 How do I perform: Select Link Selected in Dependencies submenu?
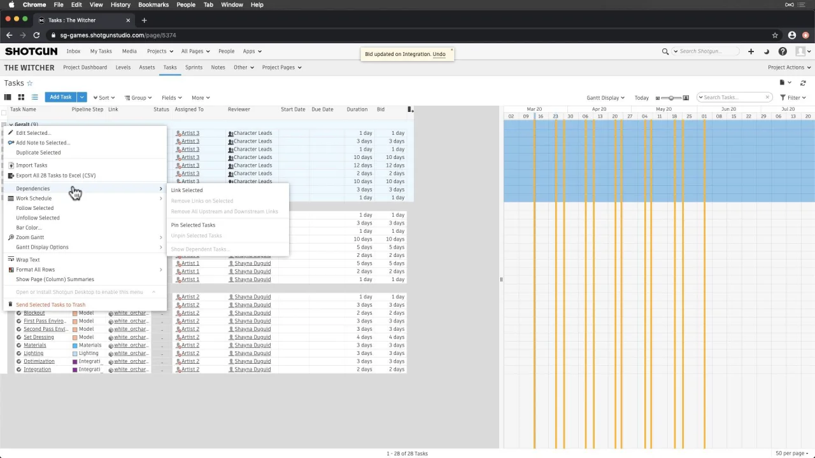[187, 190]
